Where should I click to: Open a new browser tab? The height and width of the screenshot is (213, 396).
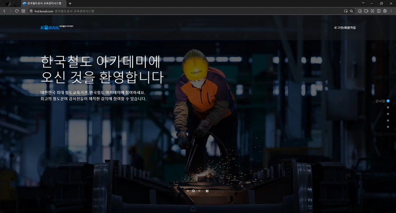(70, 3)
